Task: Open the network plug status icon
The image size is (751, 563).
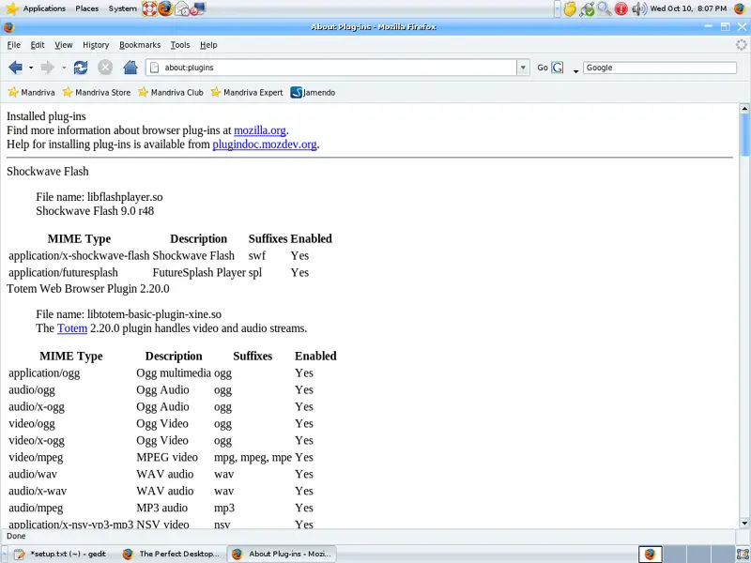Action: pyautogui.click(x=588, y=8)
